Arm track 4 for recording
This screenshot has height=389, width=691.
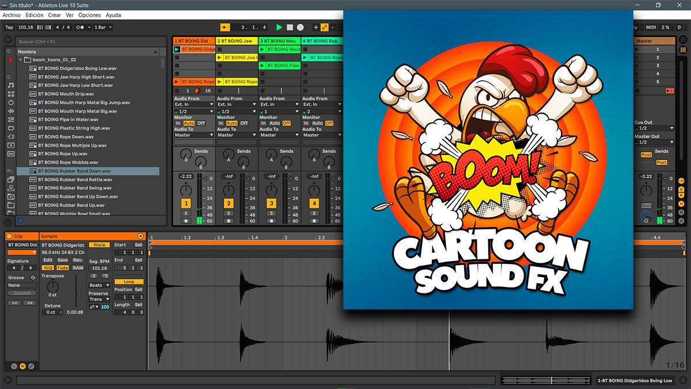tap(314, 221)
